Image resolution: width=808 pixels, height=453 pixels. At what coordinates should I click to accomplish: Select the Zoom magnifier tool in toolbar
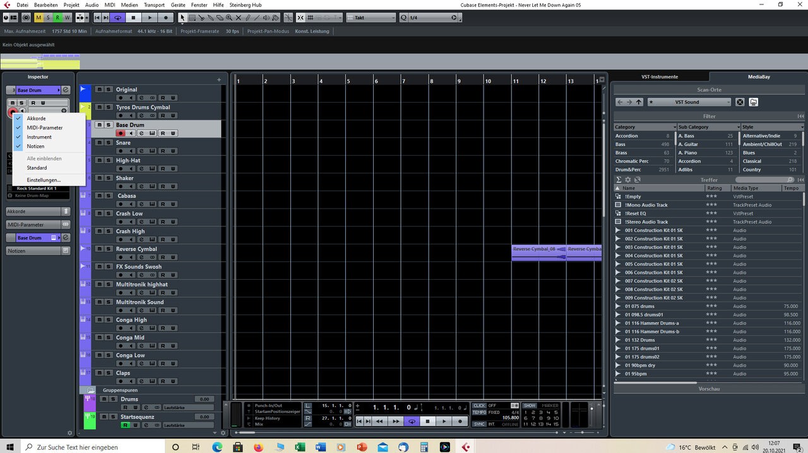coord(229,18)
